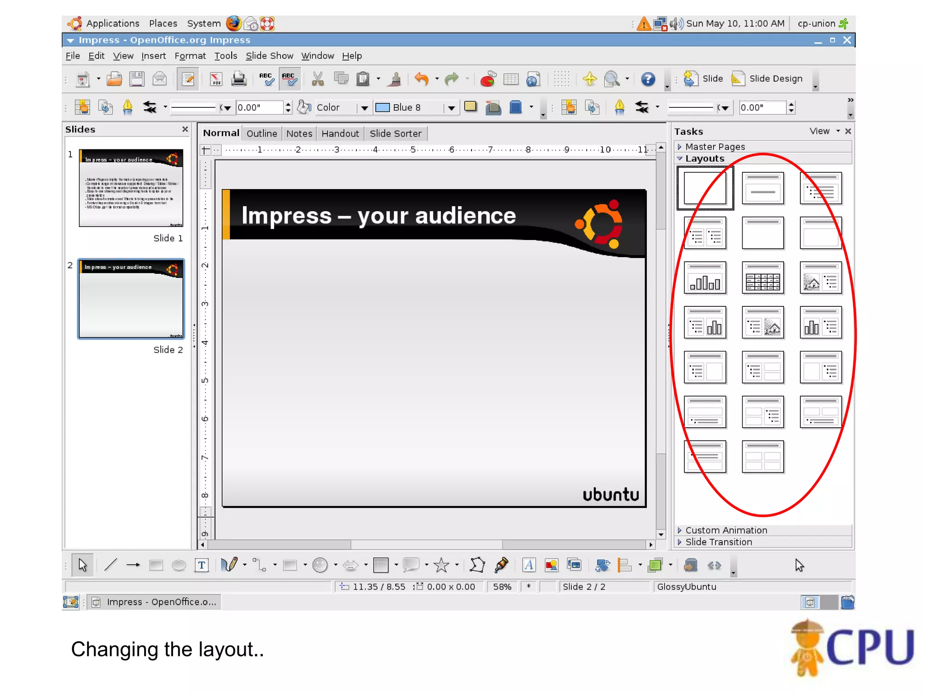Click the line width 0.00" input field

(260, 107)
